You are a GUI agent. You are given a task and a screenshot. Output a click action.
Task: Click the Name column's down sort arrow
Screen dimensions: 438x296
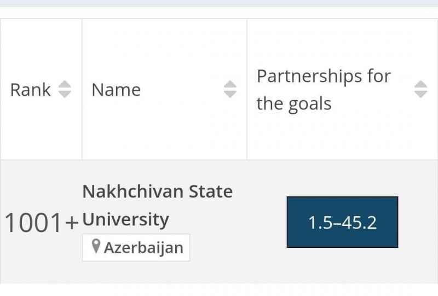(230, 95)
